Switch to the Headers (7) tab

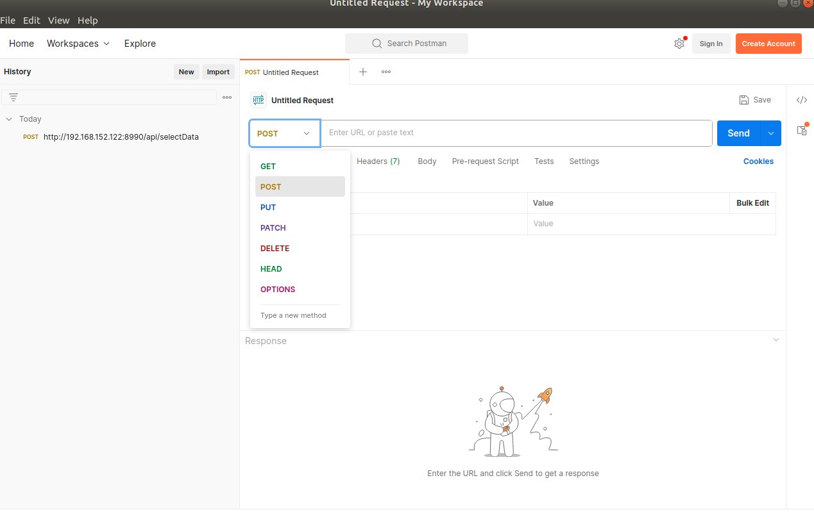(378, 161)
